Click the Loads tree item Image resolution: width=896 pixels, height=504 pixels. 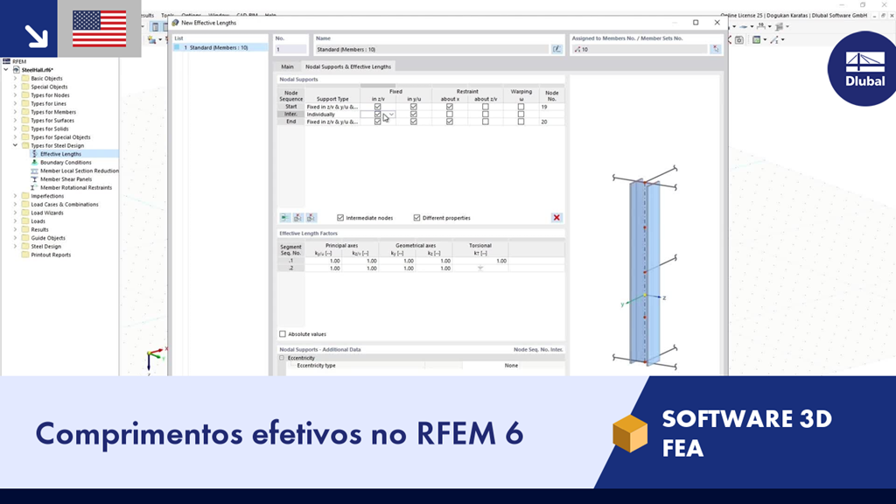click(x=38, y=221)
